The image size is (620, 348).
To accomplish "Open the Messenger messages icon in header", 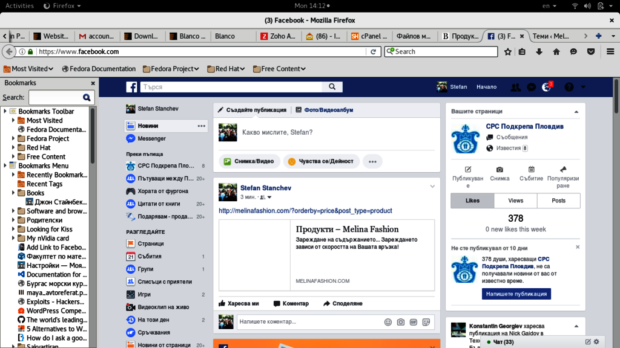I will (531, 87).
